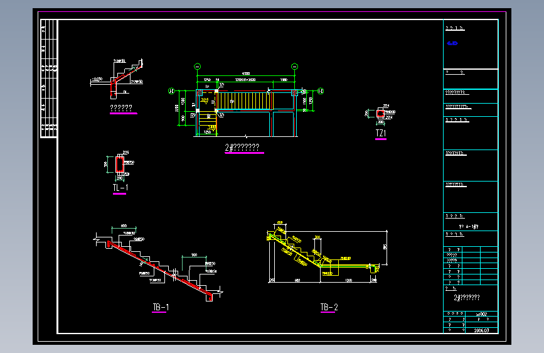Viewport: 544px width, 353px height.
Task: Select the red TZ1 column cross-section
Action: [x=380, y=113]
